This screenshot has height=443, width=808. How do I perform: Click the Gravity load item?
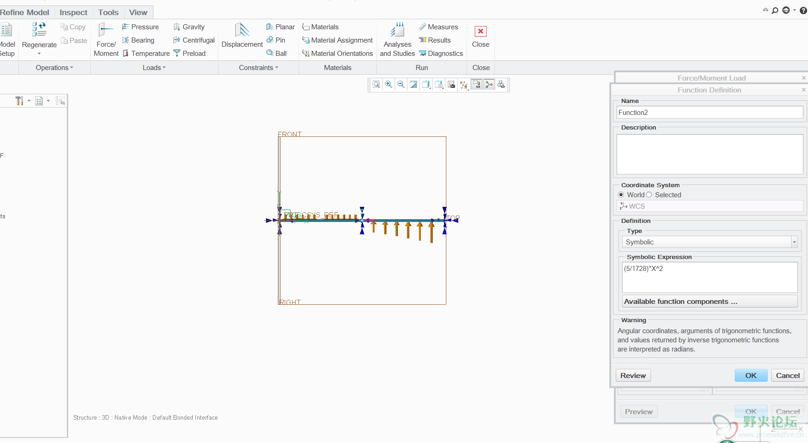pyautogui.click(x=189, y=27)
